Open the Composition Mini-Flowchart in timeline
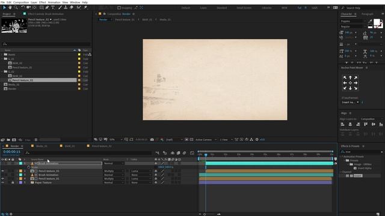385x216 pixels. point(158,153)
